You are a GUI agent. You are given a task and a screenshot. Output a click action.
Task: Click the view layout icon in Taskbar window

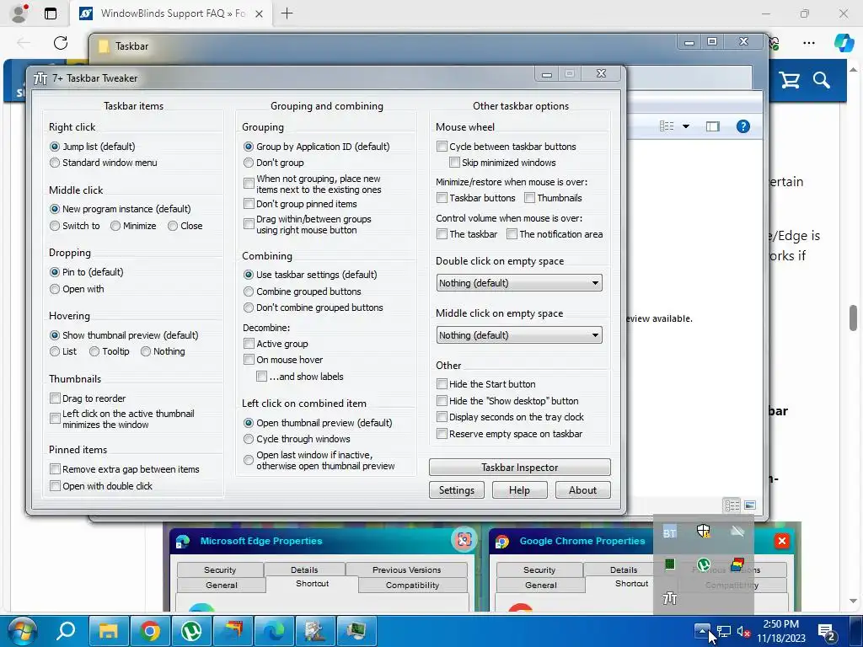click(667, 126)
